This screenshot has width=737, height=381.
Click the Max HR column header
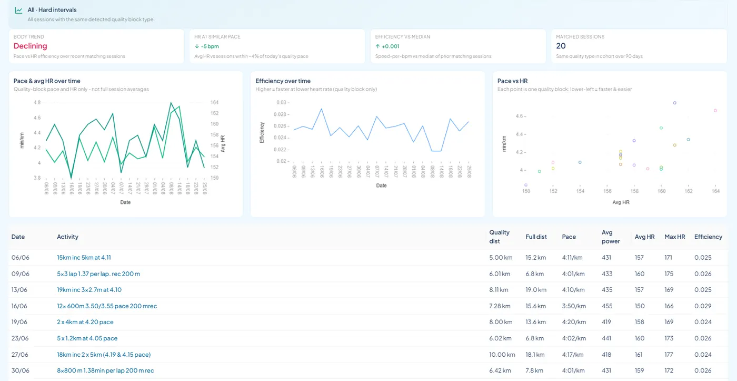675,237
